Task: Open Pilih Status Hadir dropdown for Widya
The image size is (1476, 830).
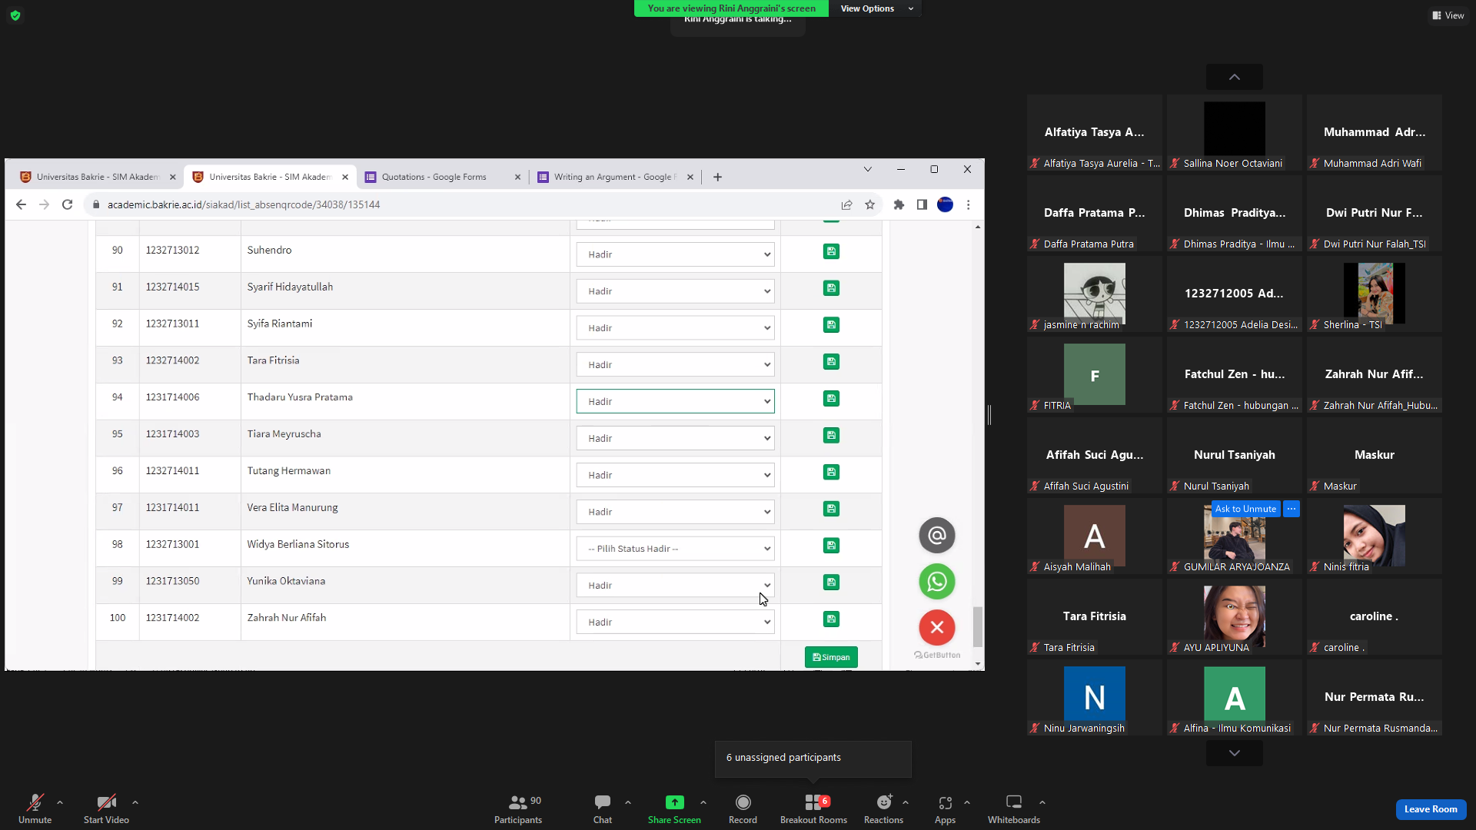Action: click(x=675, y=549)
